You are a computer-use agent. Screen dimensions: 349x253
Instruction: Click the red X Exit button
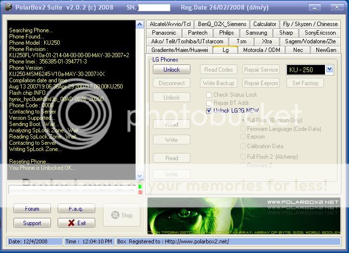point(76,223)
